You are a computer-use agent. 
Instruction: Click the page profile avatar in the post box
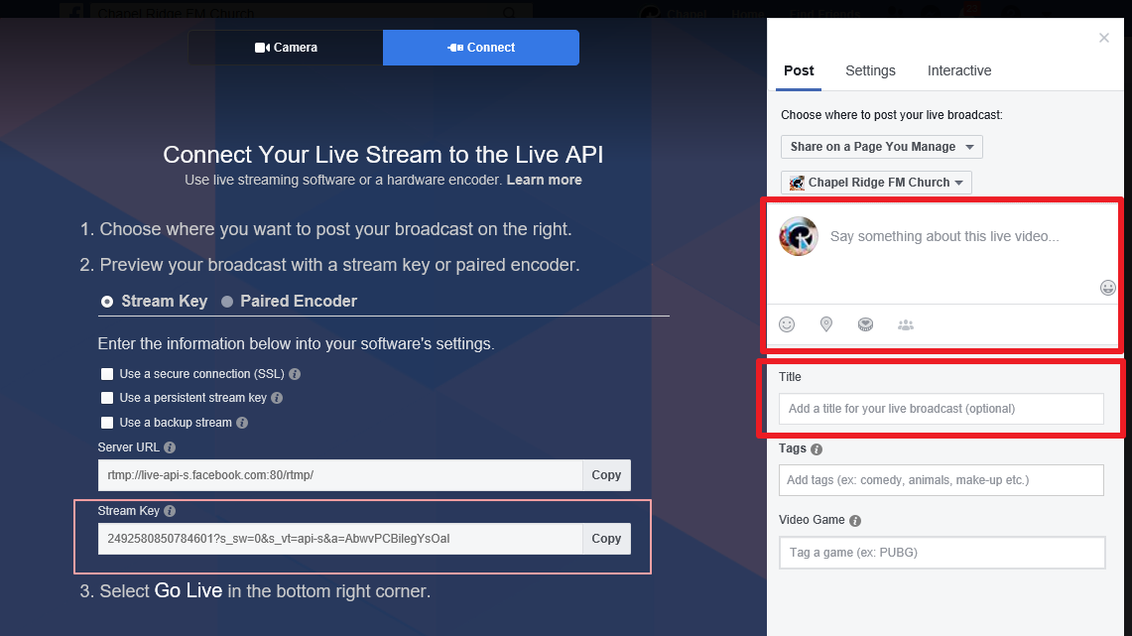coord(799,236)
